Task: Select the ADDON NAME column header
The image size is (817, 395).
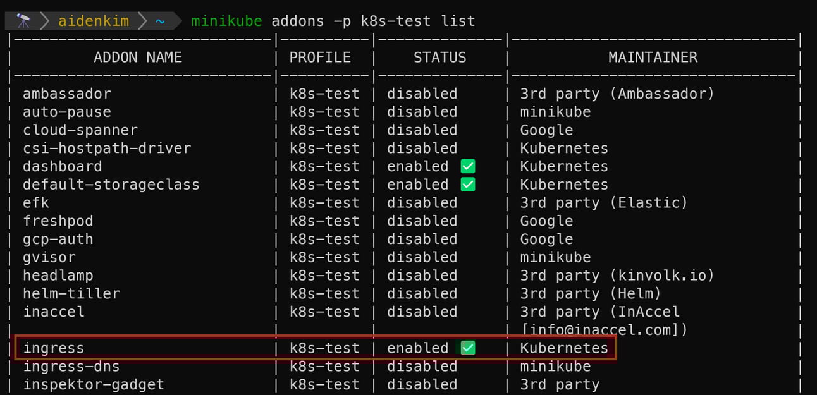Action: 138,58
